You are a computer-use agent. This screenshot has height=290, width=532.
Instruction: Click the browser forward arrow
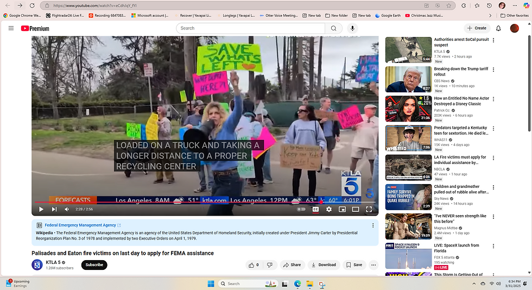(x=20, y=5)
